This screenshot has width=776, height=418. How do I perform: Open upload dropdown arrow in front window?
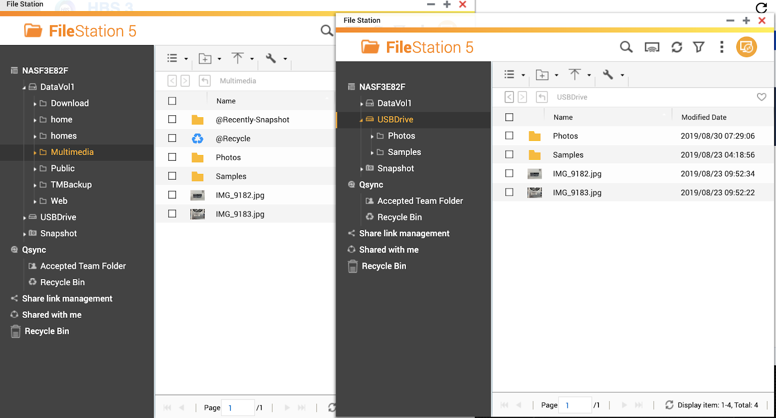589,75
